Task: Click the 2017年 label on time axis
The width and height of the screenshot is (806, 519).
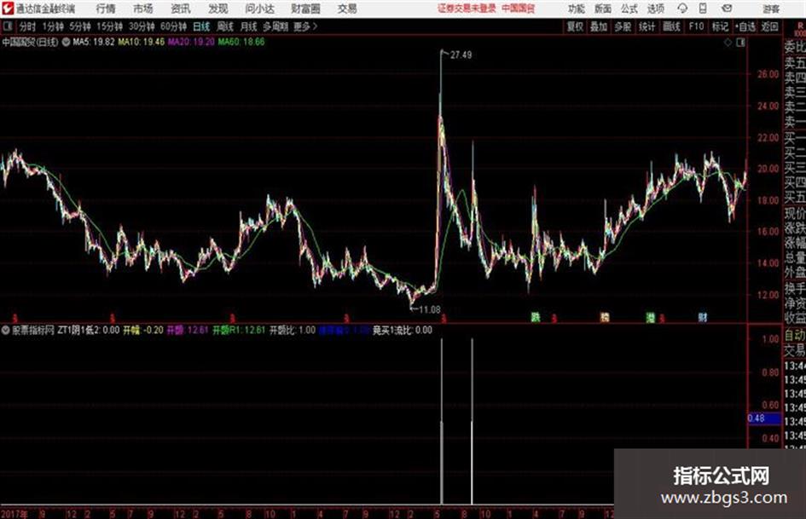Action: 14,513
